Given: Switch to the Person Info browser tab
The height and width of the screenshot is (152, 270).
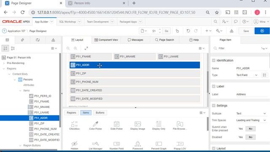Looking at the screenshot, I should click(x=97, y=3).
